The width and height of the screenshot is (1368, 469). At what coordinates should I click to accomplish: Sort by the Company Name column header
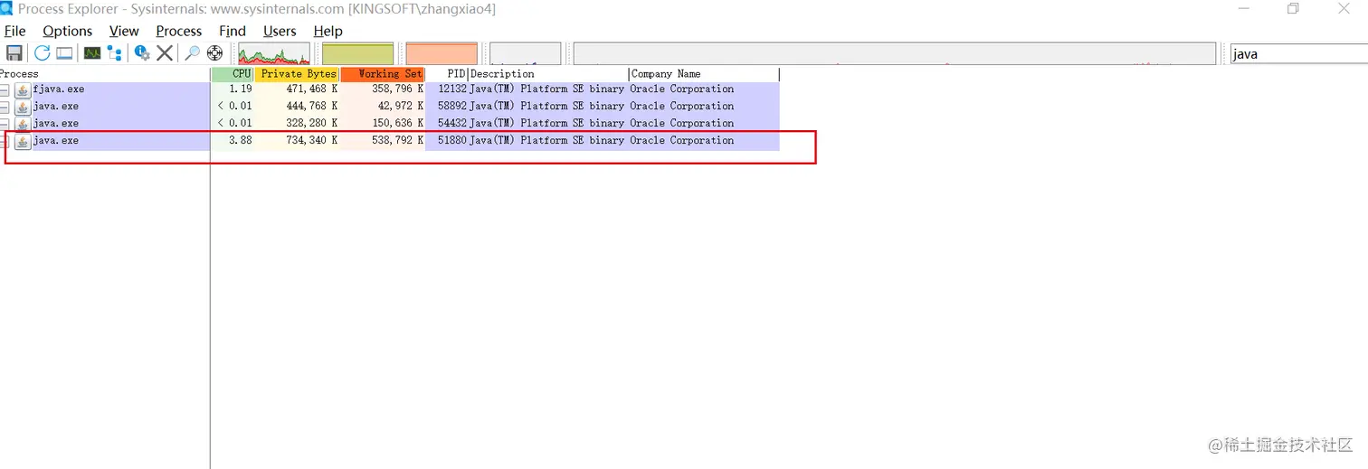[704, 74]
